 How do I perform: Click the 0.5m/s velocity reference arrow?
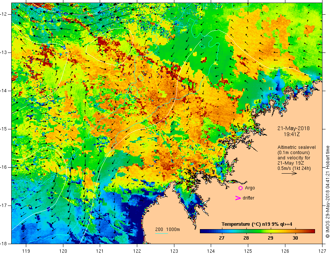click(x=289, y=173)
